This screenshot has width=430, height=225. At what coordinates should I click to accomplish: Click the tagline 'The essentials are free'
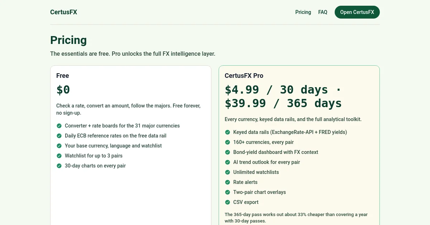tap(133, 54)
